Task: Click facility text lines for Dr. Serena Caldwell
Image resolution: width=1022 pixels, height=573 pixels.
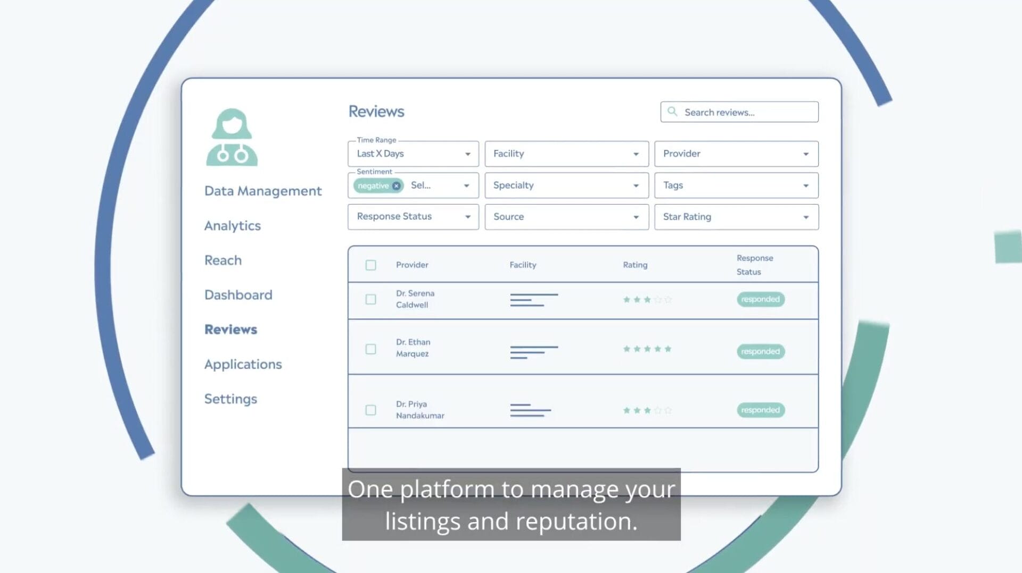Action: pyautogui.click(x=533, y=300)
